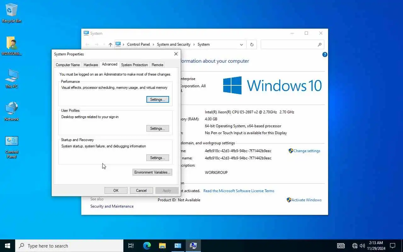Click the computer icon in address bar
The width and height of the screenshot is (403, 252).
tap(118, 44)
